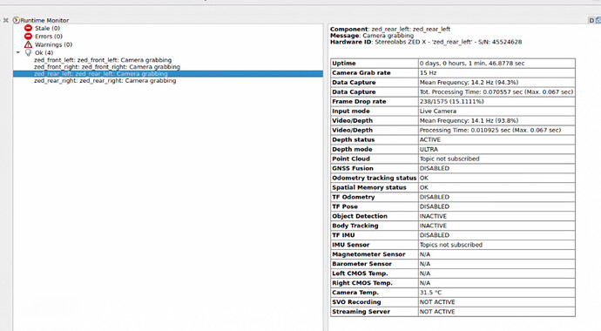
Task: Close the Runtime Monitor panel with X
Action: tap(5, 20)
